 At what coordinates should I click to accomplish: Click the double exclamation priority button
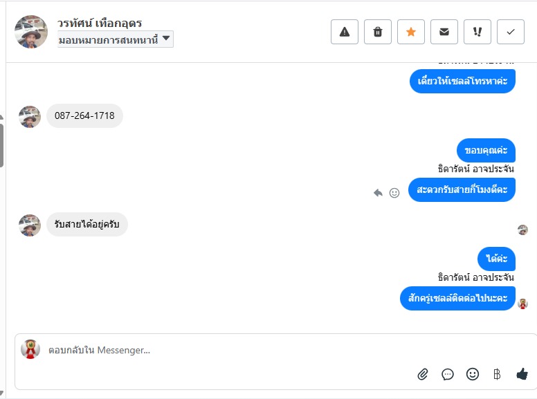pos(477,32)
